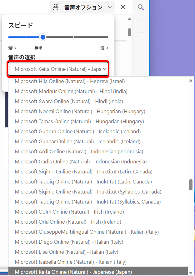Image resolution: width=195 pixels, height=276 pixels.
Task: Expand the 音声の選択 voice combo box
Action: [x=58, y=69]
